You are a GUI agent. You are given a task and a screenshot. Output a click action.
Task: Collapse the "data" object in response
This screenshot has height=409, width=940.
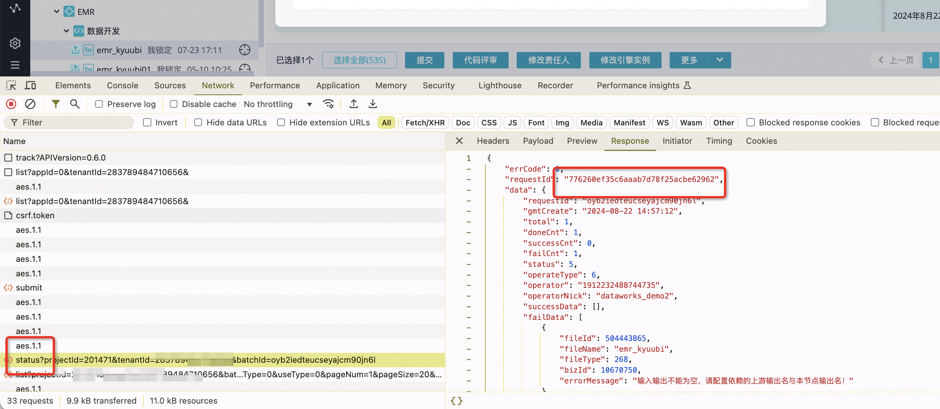469,190
